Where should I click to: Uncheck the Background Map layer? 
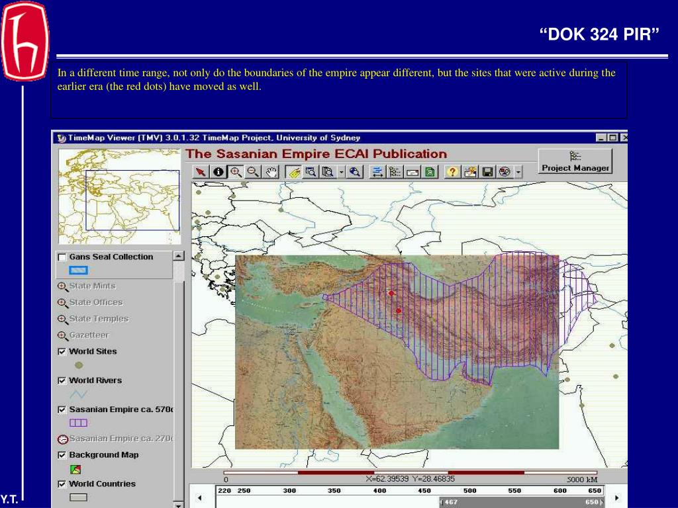click(62, 455)
